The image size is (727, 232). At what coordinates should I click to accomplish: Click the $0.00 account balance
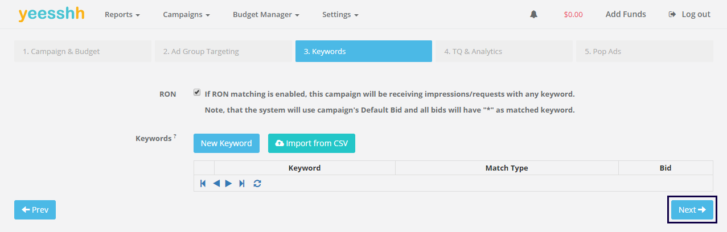pos(573,14)
